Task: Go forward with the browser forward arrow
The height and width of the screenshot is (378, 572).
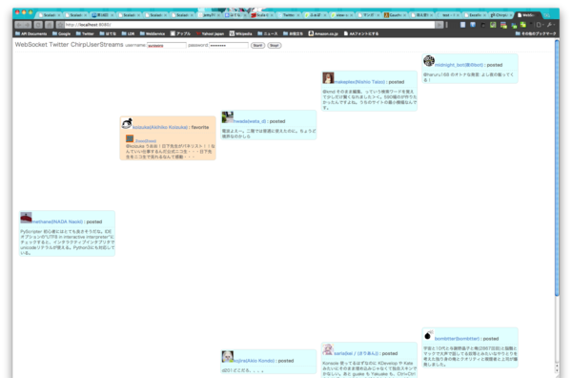Action: pos(28,25)
